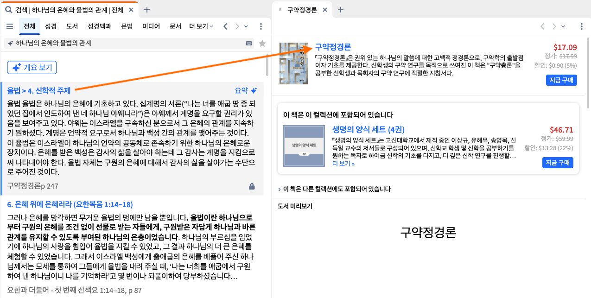This screenshot has height=298, width=591.
Task: Go back in right panel history
Action: tap(542, 26)
